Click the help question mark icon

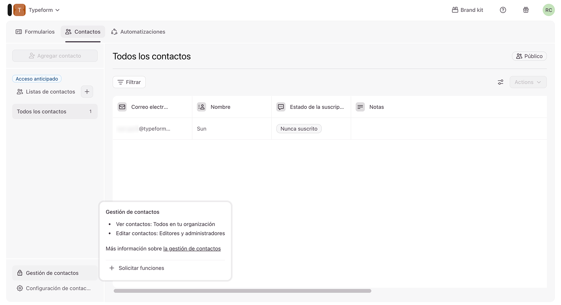click(503, 10)
